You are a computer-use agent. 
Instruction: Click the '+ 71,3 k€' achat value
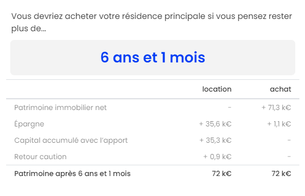tap(276, 107)
